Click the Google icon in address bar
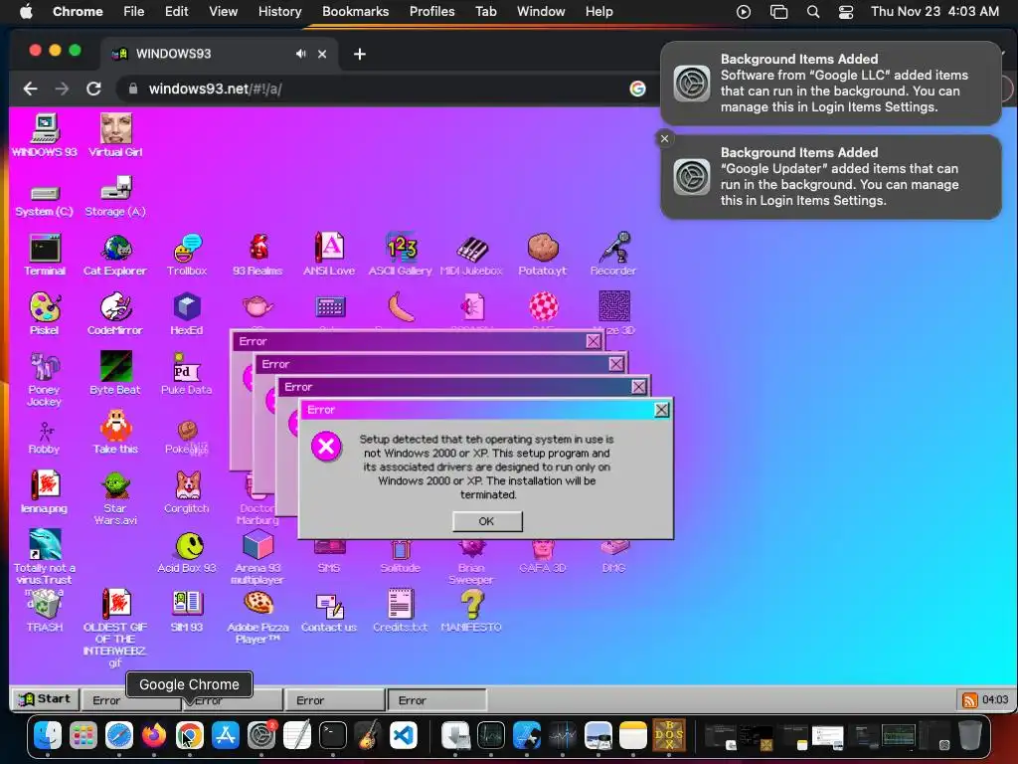Screen dimensions: 1018x764 click(637, 89)
